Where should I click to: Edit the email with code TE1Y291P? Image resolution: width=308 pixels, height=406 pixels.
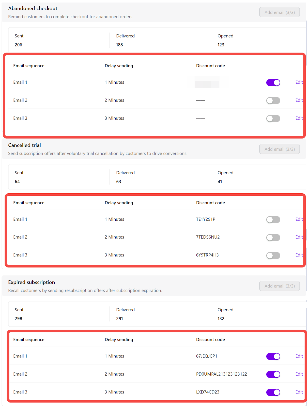299,219
